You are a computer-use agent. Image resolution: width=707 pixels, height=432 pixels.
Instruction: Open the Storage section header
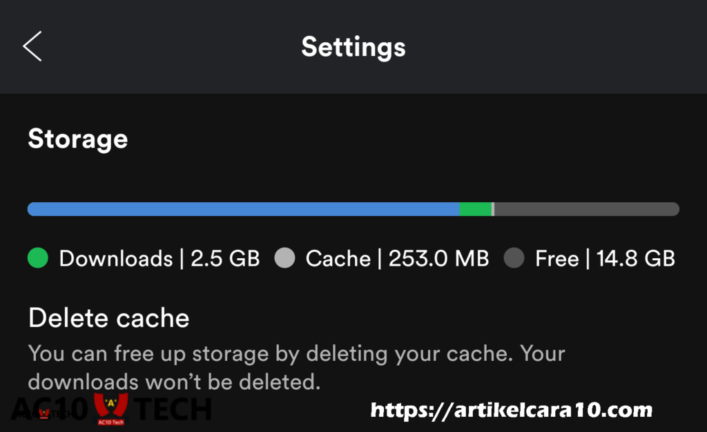pos(77,139)
